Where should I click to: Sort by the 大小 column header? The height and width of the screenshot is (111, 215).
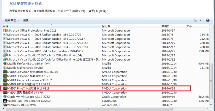click(x=197, y=26)
